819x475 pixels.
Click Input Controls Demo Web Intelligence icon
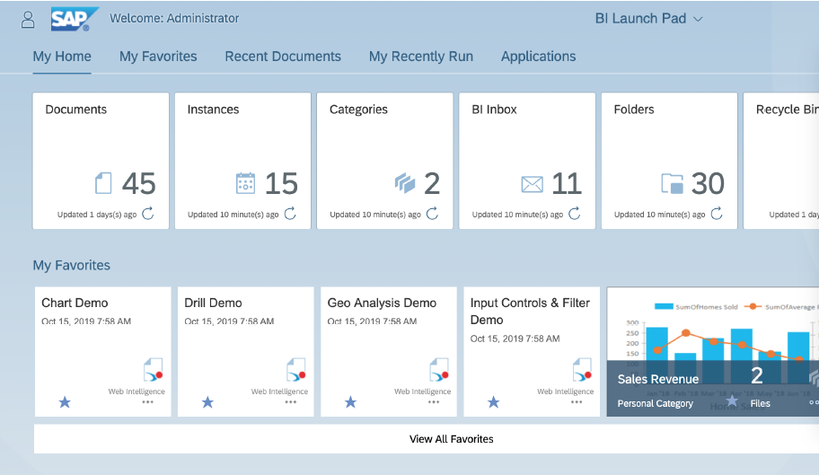tap(583, 370)
